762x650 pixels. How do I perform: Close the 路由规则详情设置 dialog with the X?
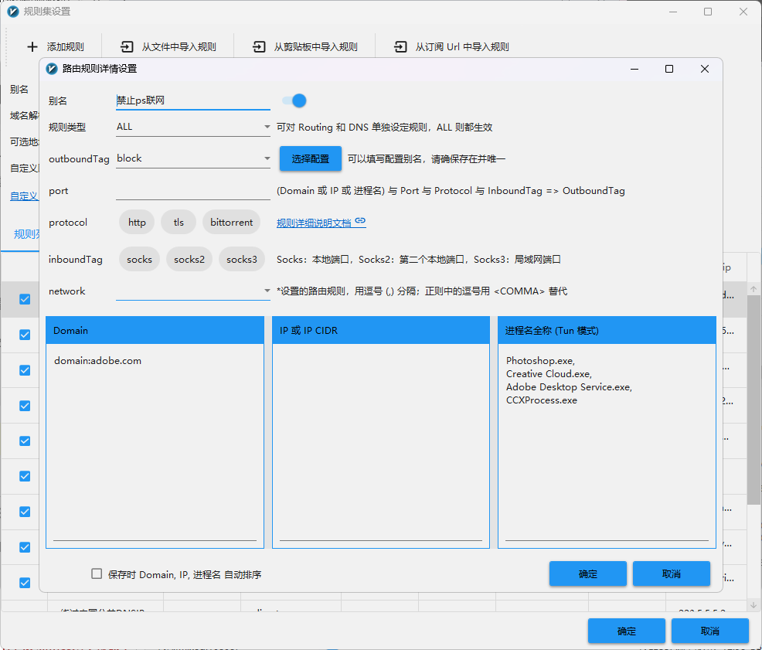[705, 69]
